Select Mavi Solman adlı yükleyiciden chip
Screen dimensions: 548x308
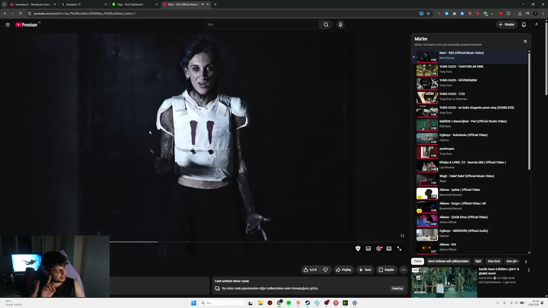coord(448,261)
